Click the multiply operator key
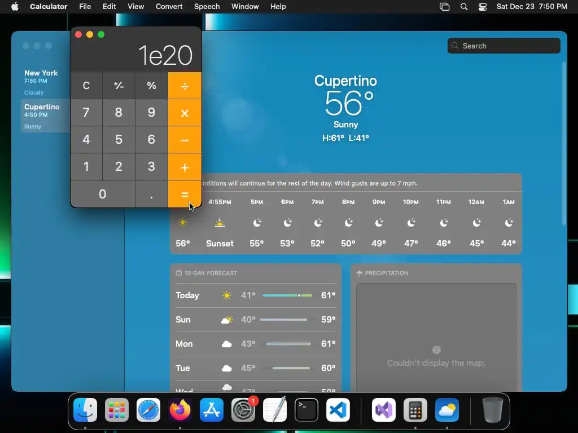578x433 pixels. pos(185,113)
